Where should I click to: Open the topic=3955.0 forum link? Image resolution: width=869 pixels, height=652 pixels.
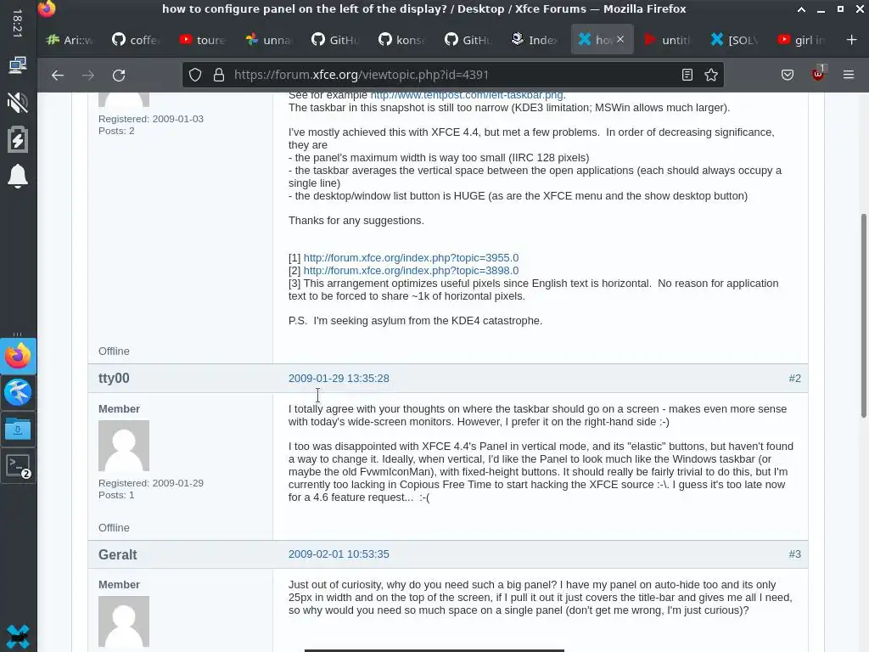click(411, 258)
